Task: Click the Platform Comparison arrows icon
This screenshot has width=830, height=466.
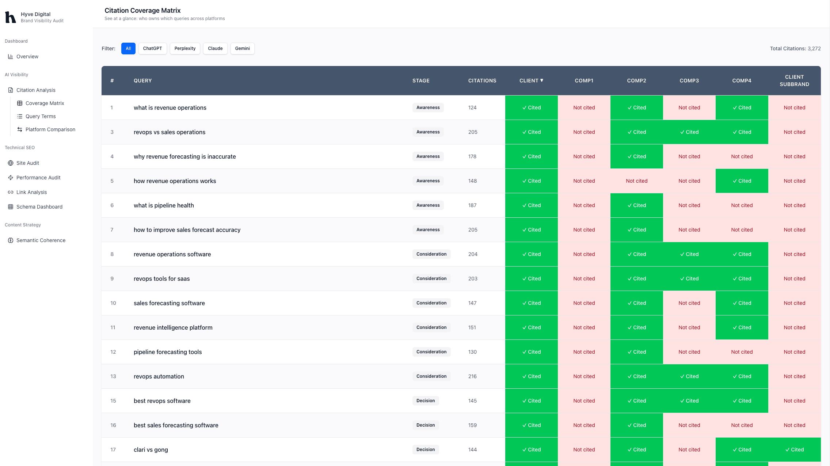Action: click(20, 129)
